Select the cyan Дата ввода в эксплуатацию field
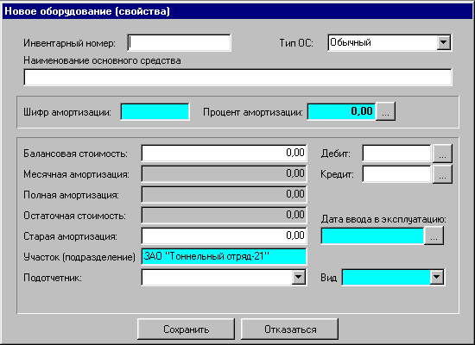The height and width of the screenshot is (345, 475). (x=372, y=235)
